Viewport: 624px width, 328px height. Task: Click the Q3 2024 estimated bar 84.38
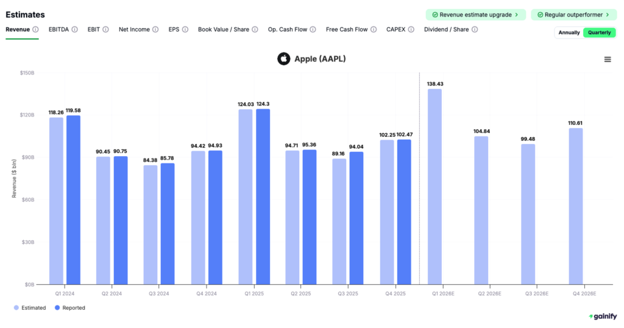click(151, 225)
